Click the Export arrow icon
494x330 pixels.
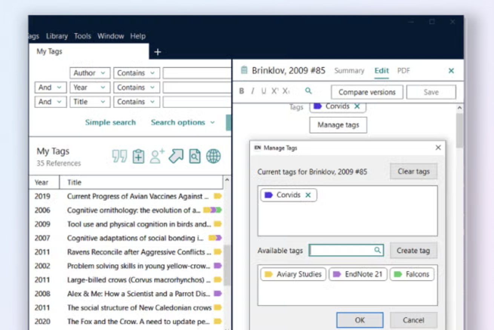176,156
